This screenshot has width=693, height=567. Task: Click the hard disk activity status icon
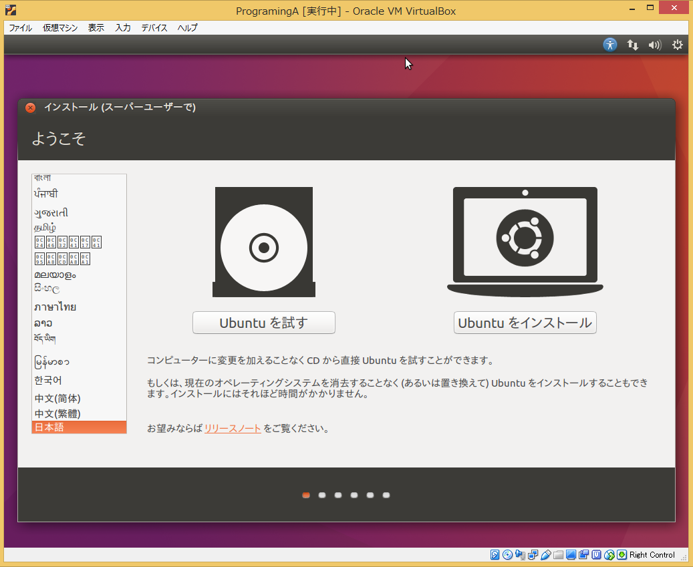pos(494,555)
